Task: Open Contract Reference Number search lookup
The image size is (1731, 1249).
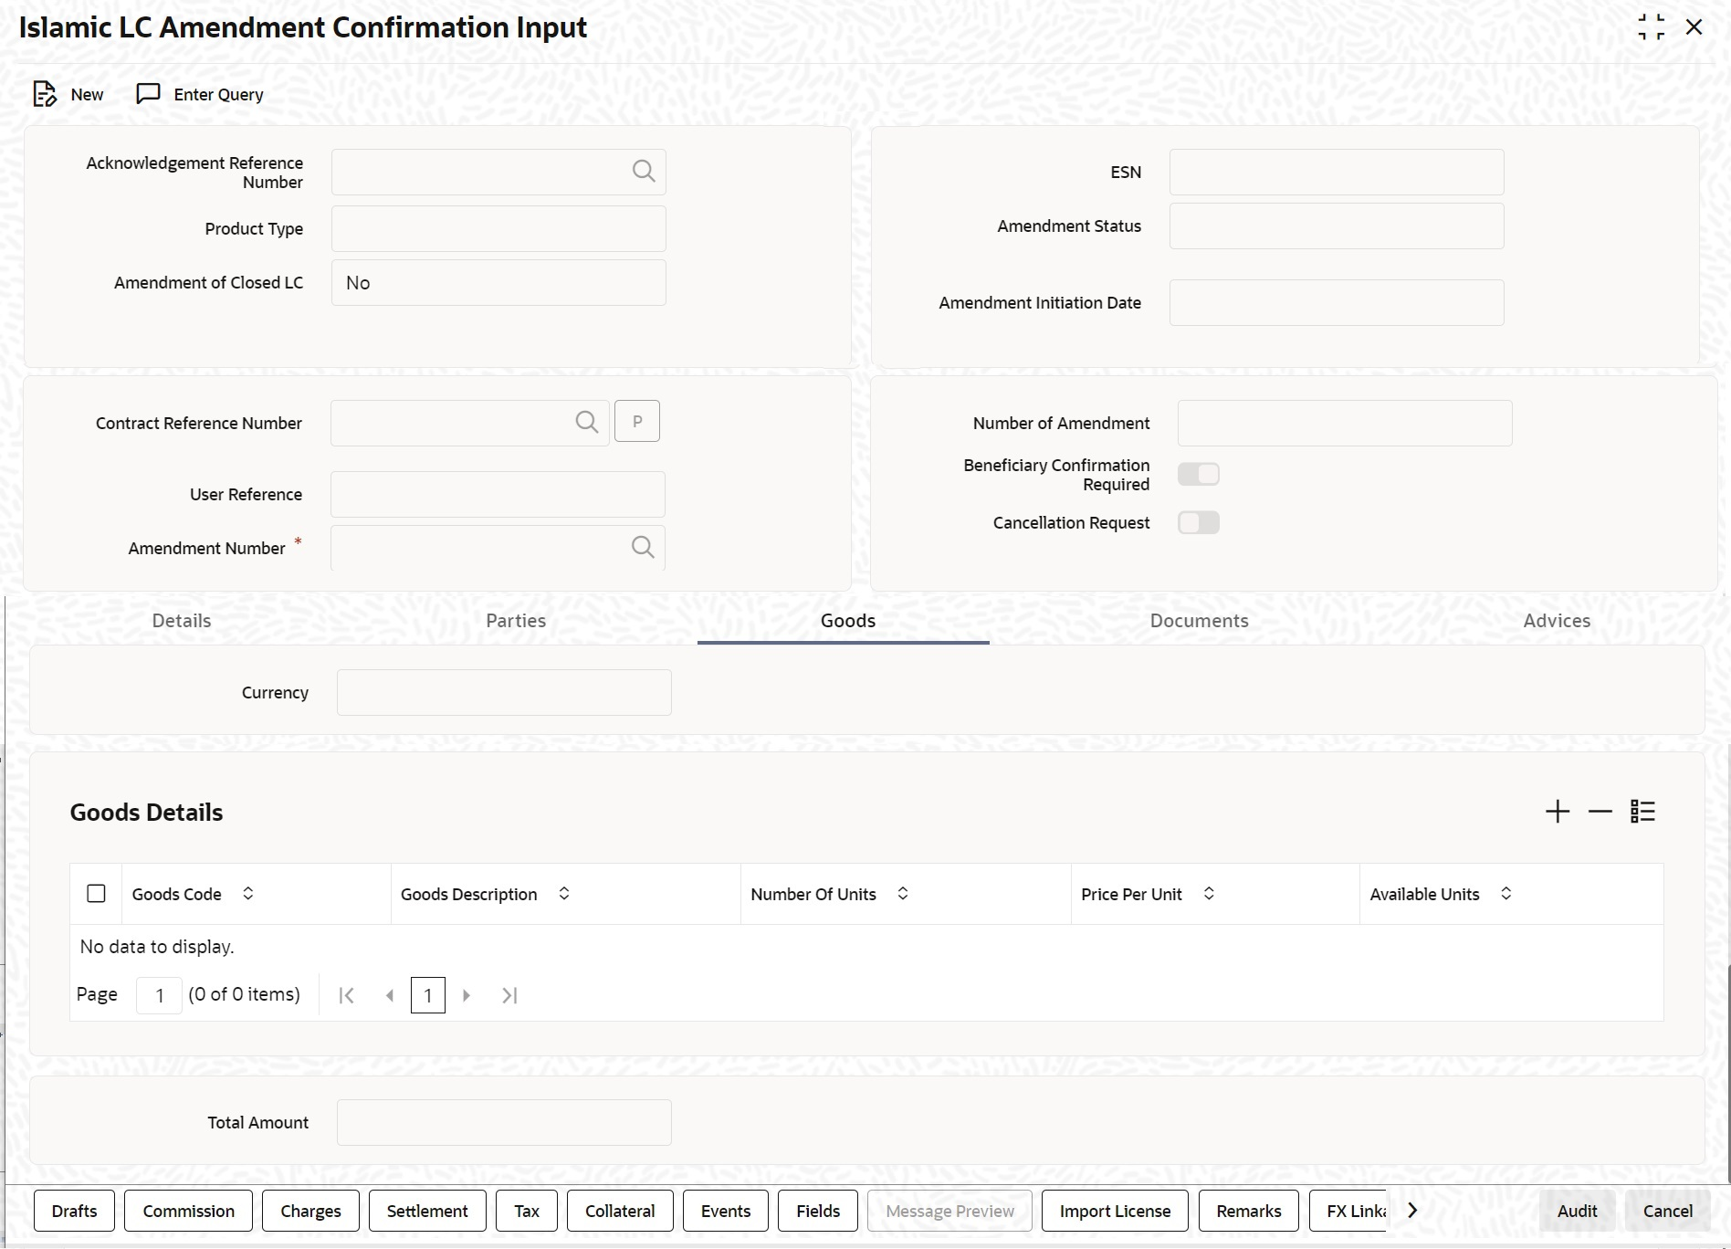Action: coord(587,422)
